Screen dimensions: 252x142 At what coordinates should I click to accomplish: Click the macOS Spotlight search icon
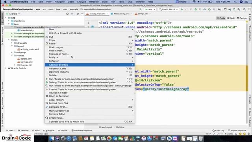pos(235,2)
